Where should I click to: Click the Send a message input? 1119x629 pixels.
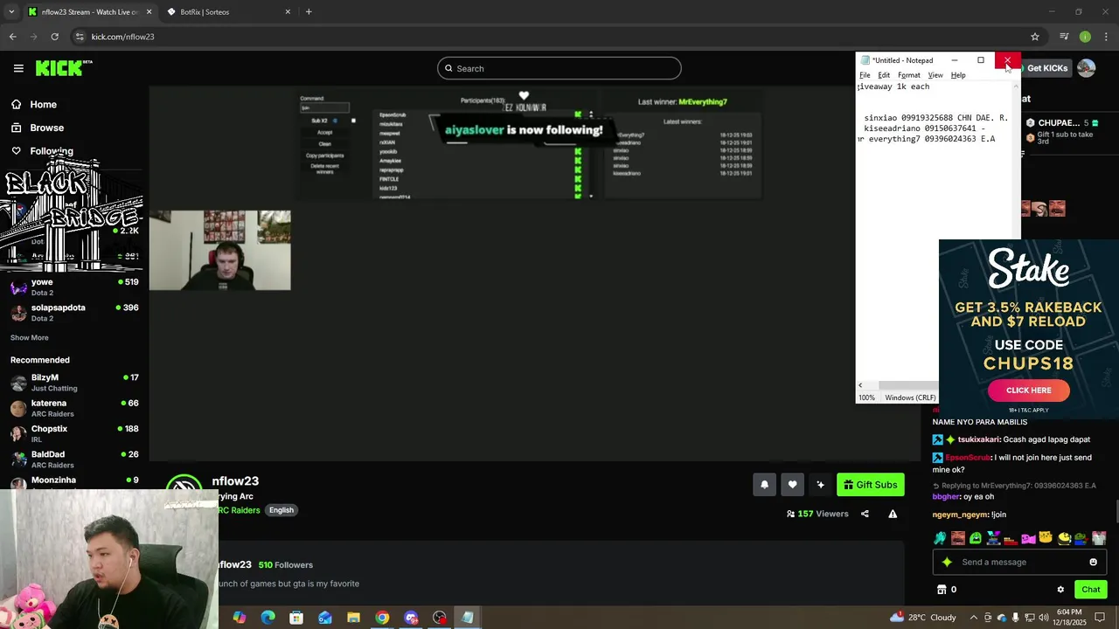click(1019, 562)
